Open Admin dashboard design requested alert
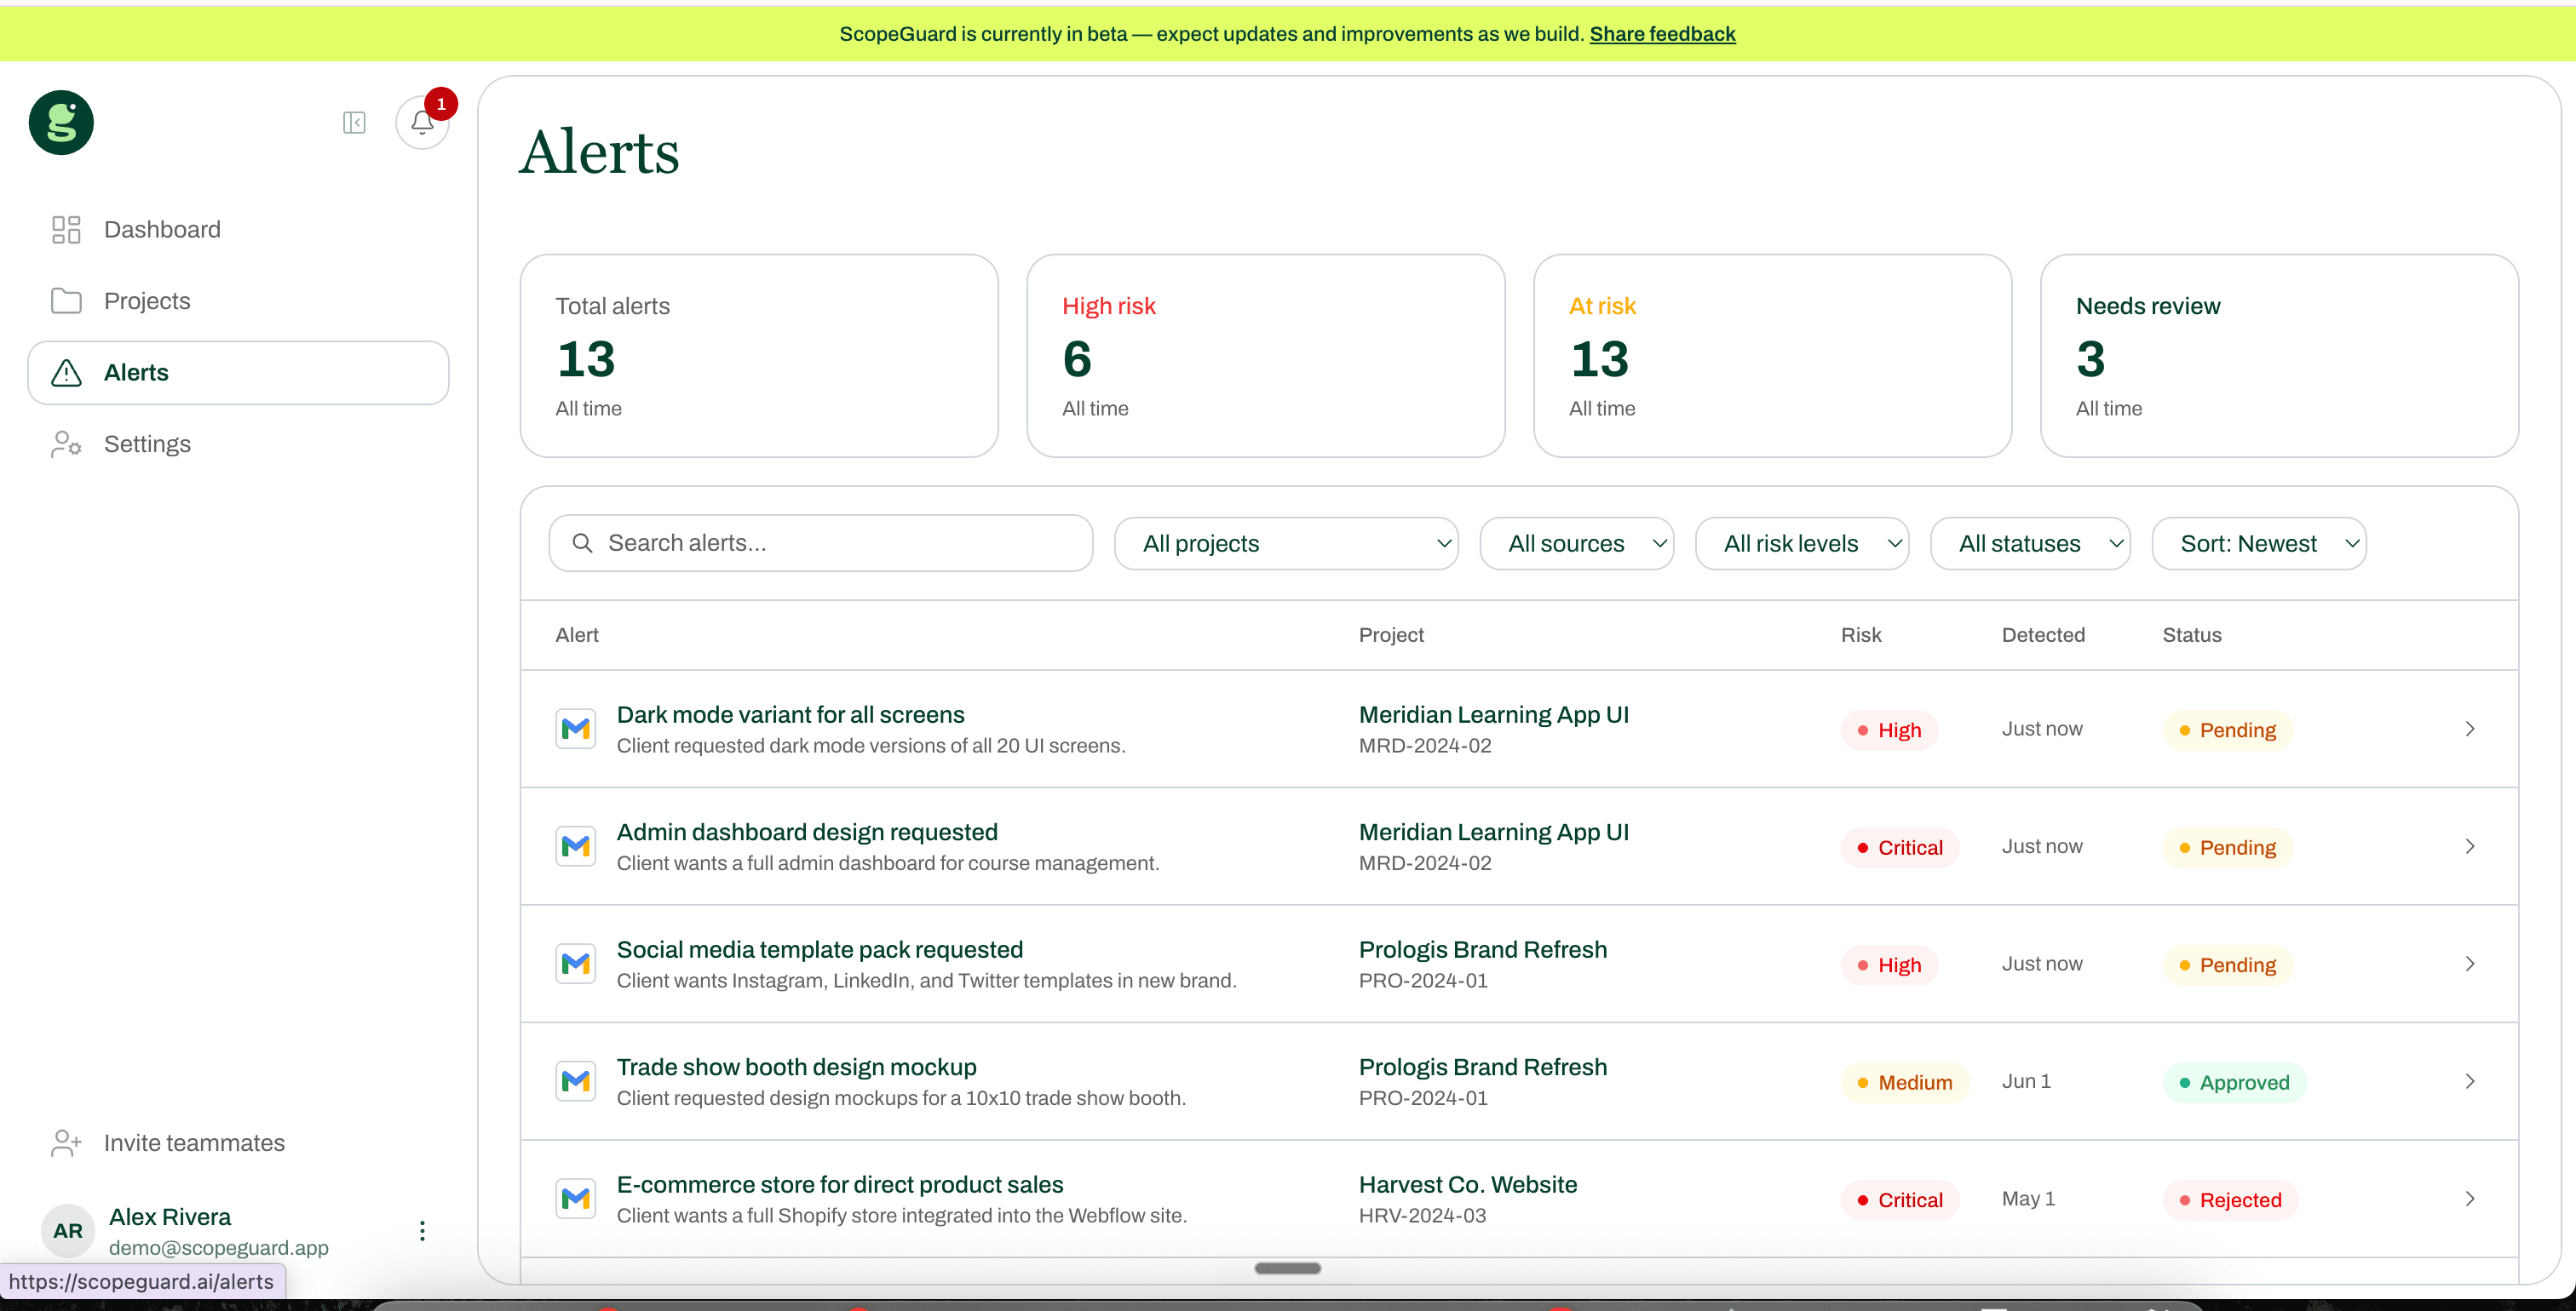This screenshot has width=2576, height=1311. [x=807, y=833]
